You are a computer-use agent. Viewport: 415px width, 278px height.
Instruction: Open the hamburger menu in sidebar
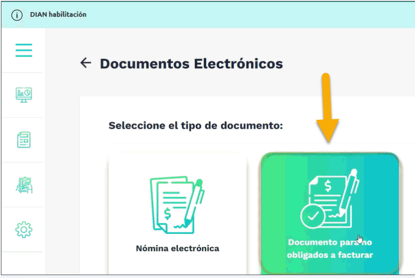[24, 50]
